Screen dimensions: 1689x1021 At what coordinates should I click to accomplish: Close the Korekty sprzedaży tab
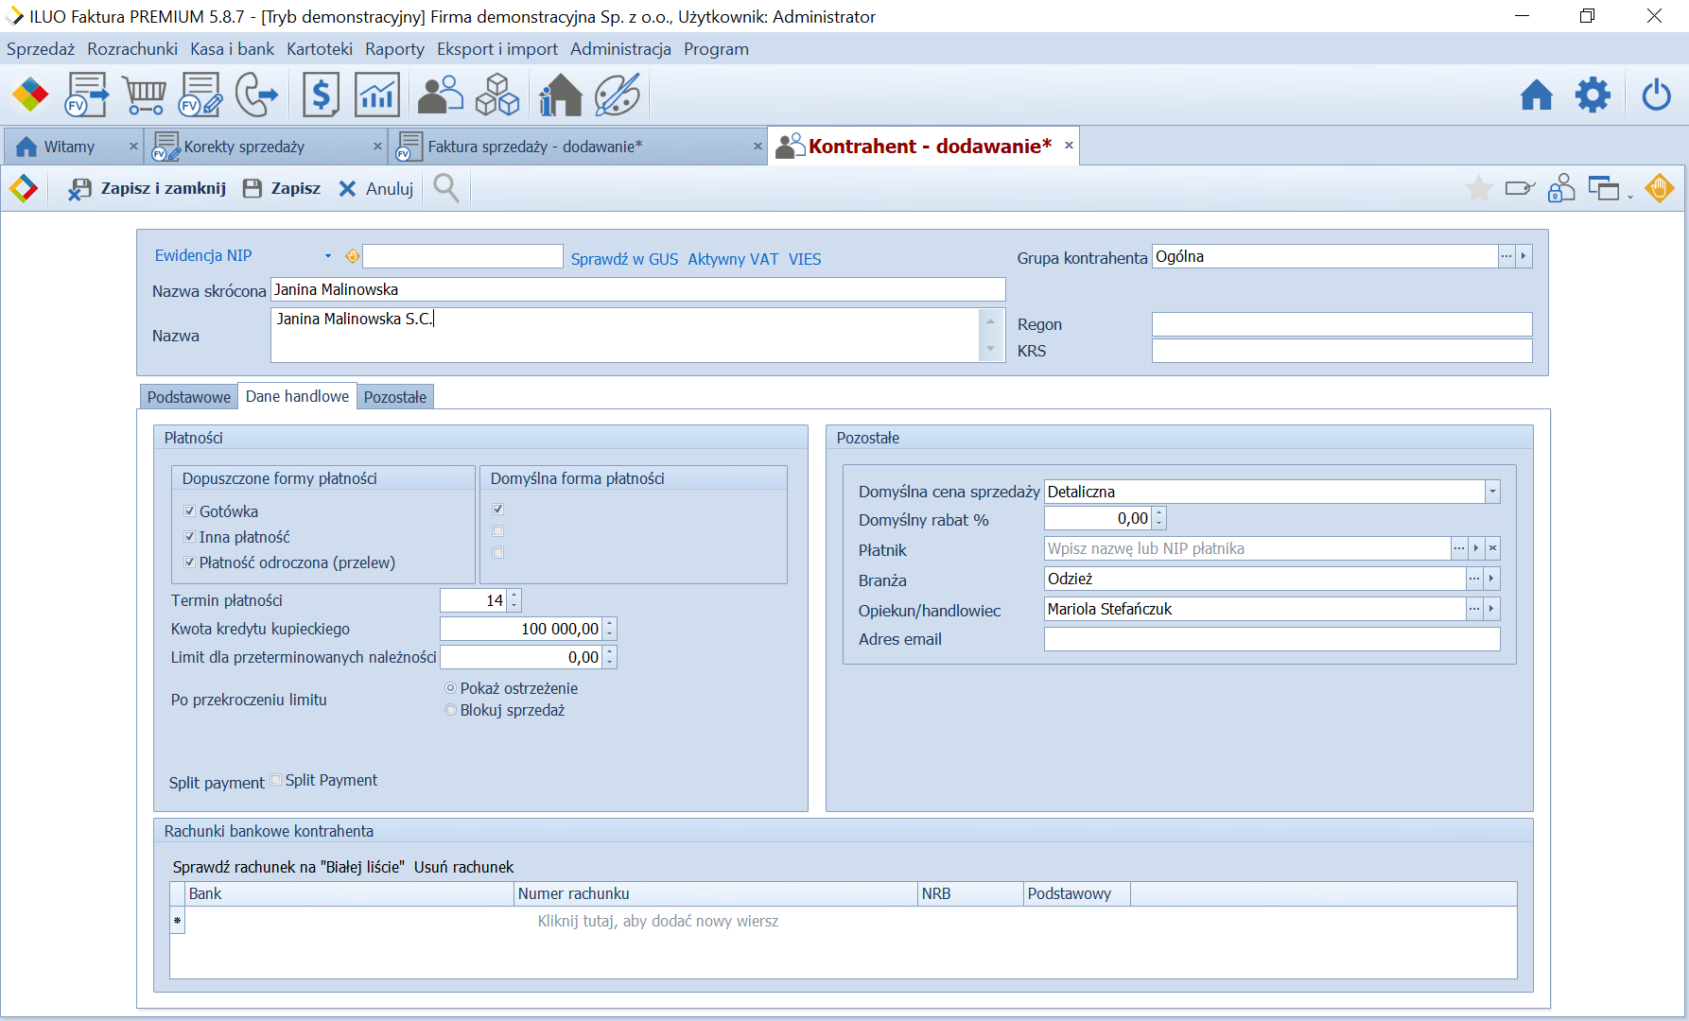coord(377,147)
